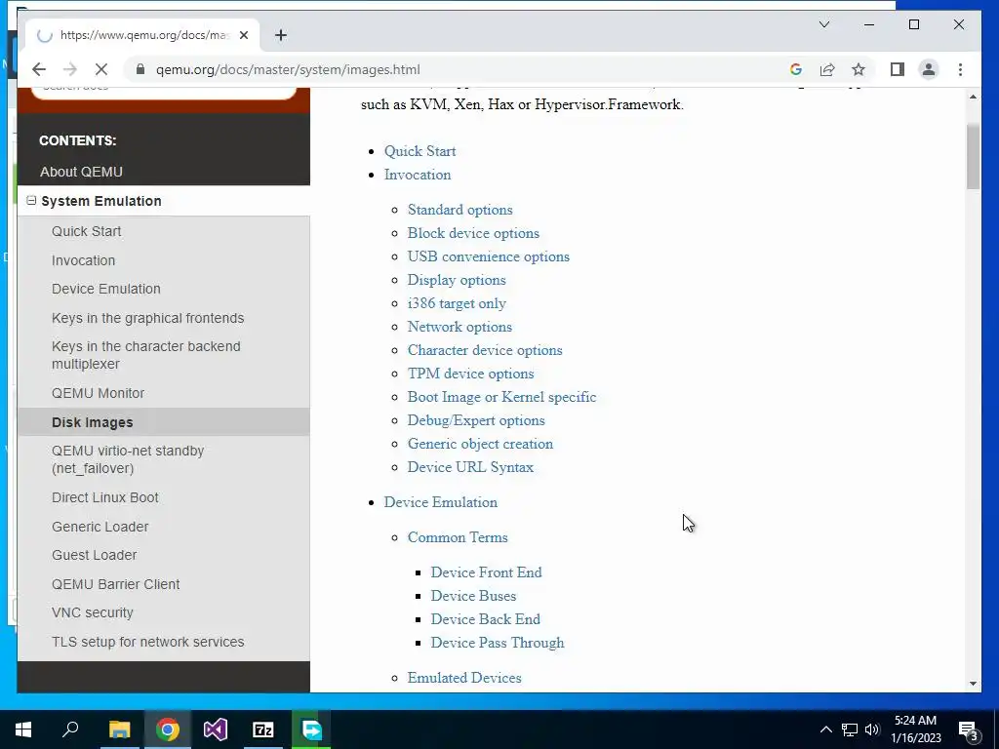Open Device URL Syntax link
The height and width of the screenshot is (749, 999).
(471, 467)
